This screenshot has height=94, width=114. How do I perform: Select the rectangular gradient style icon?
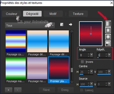108,30
